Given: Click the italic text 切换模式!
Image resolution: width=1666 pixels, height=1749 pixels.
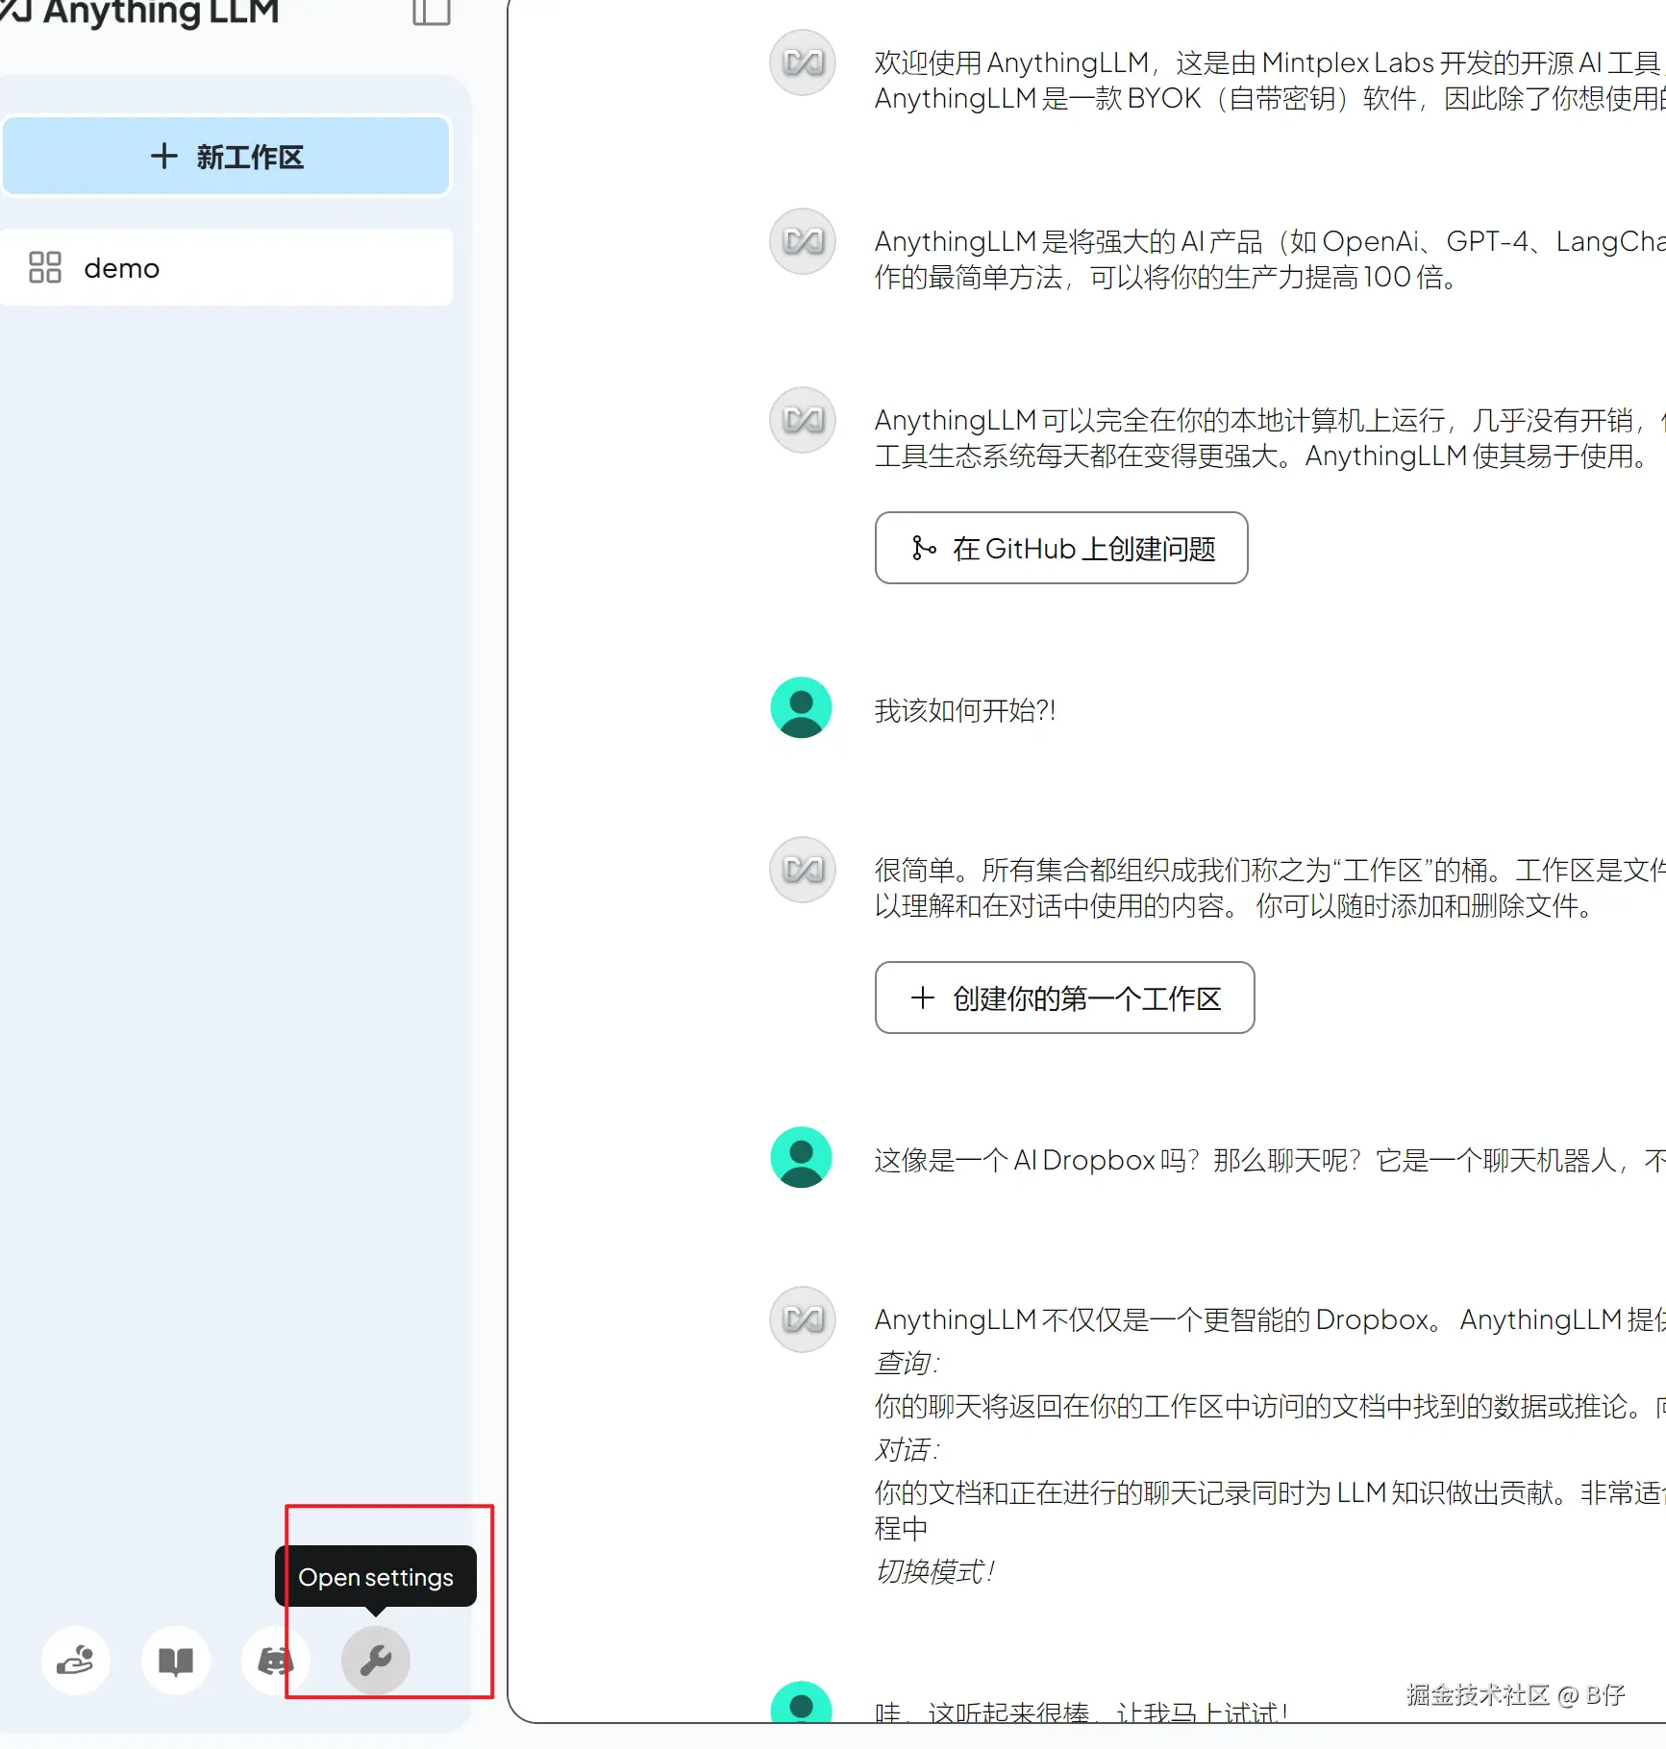Looking at the screenshot, I should click(933, 1571).
